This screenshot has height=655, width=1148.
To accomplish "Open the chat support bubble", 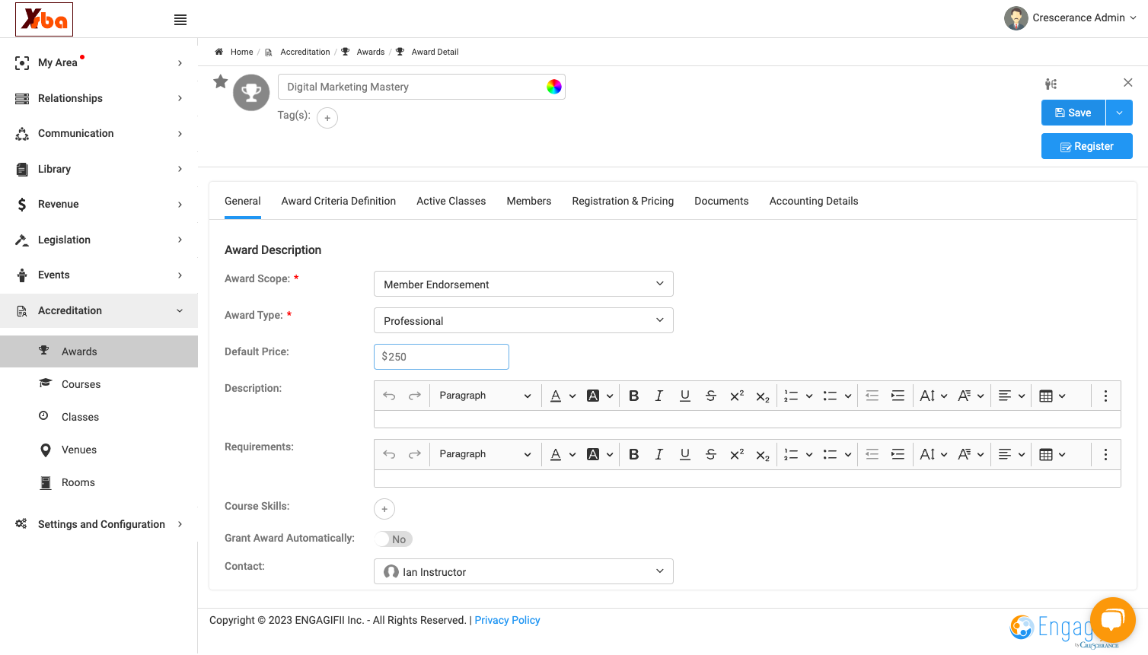I will pyautogui.click(x=1112, y=620).
